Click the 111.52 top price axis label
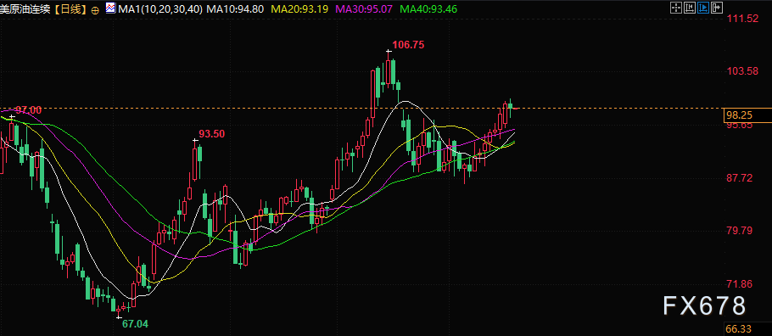 pos(743,19)
